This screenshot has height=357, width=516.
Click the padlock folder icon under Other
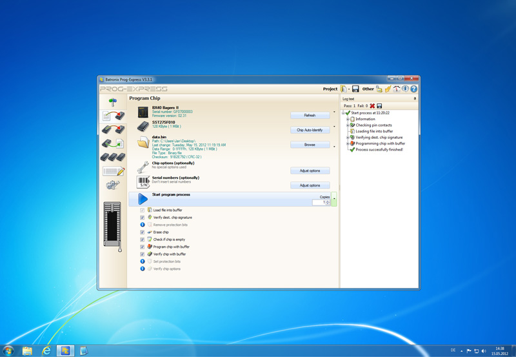coord(379,89)
